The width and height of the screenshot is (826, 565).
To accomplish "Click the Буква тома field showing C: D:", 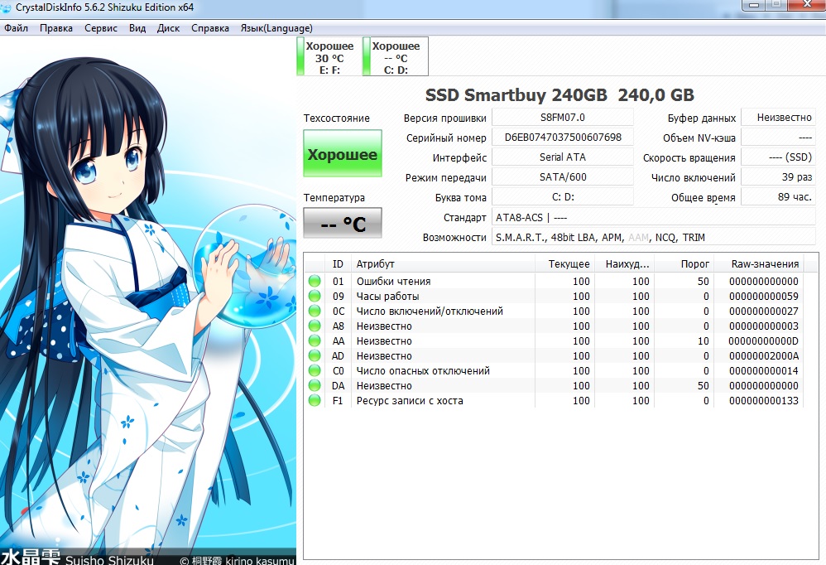I will click(x=563, y=197).
